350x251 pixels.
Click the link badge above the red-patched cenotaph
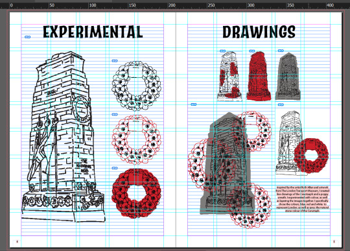coord(222,51)
